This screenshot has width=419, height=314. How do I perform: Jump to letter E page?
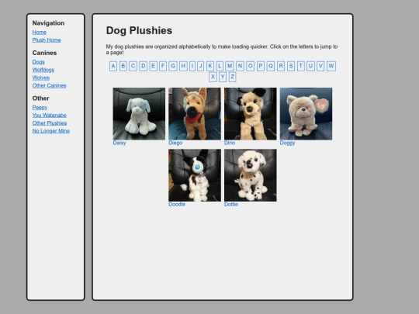[x=153, y=66]
